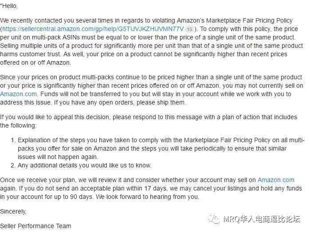Click the 'If you would like to appeal' sentence
This screenshot has width=310, height=233.
coord(149,121)
